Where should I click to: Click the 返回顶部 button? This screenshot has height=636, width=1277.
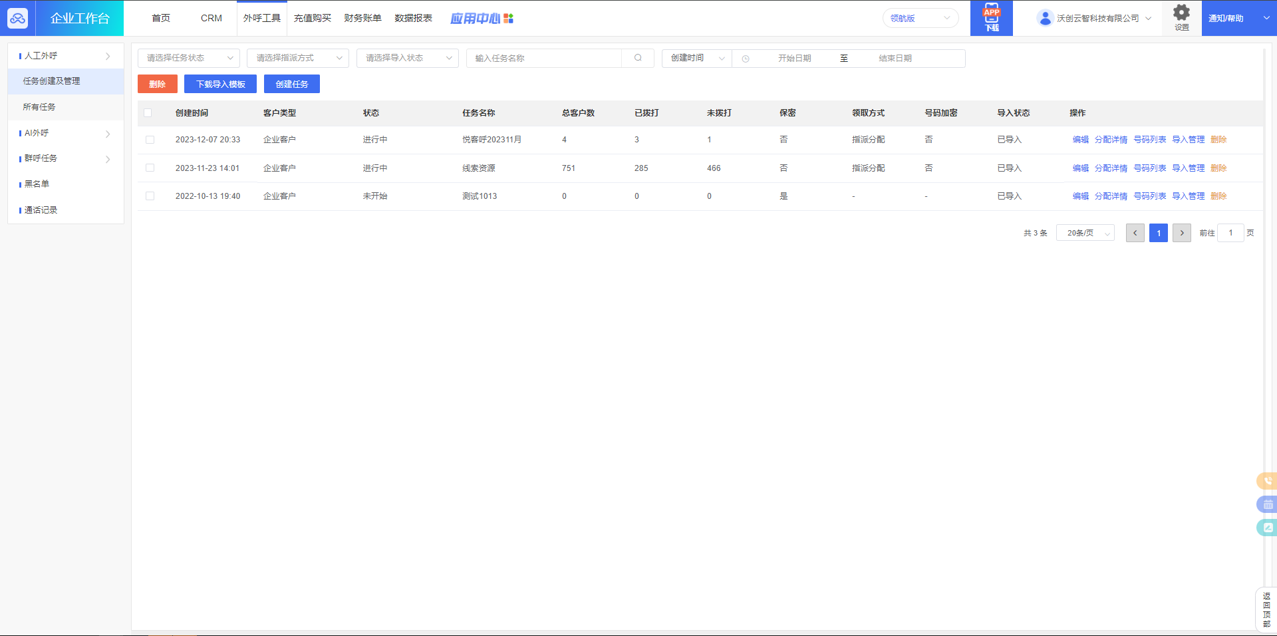coord(1266,609)
